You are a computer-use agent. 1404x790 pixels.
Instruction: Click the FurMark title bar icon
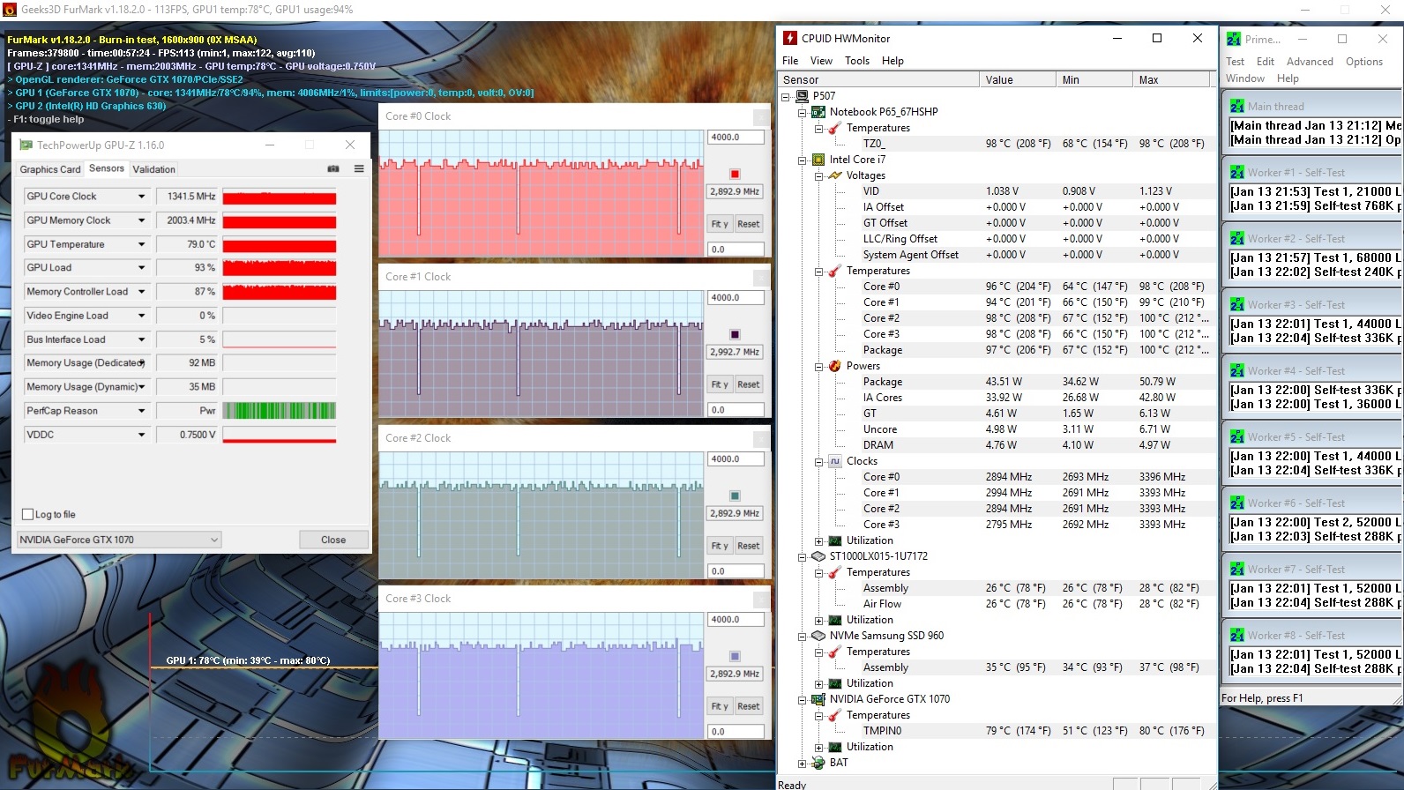[10, 10]
